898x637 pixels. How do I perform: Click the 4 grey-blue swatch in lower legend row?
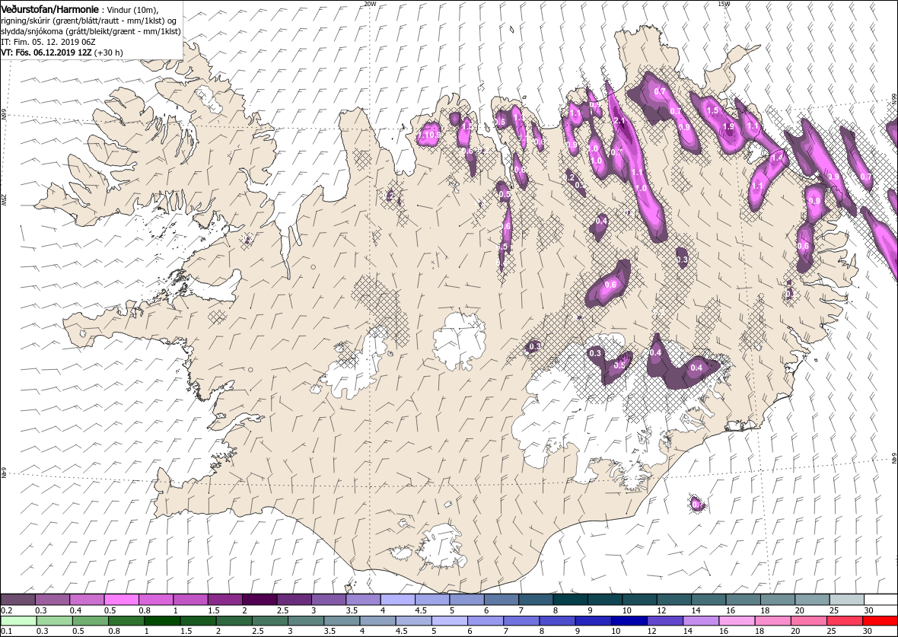[x=377, y=621]
